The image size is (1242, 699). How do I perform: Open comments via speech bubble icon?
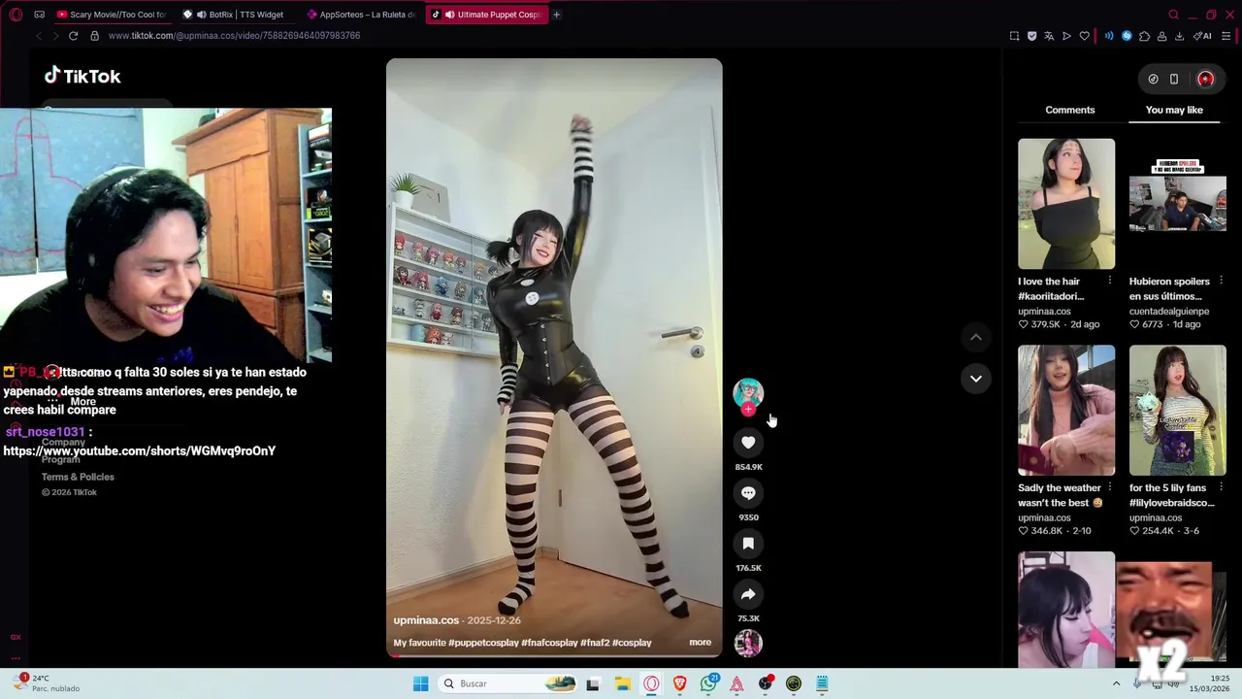click(x=748, y=493)
